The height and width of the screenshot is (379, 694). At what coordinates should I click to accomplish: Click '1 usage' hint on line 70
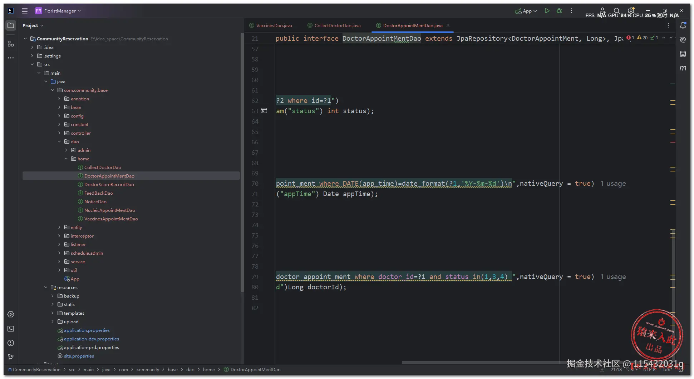613,184
